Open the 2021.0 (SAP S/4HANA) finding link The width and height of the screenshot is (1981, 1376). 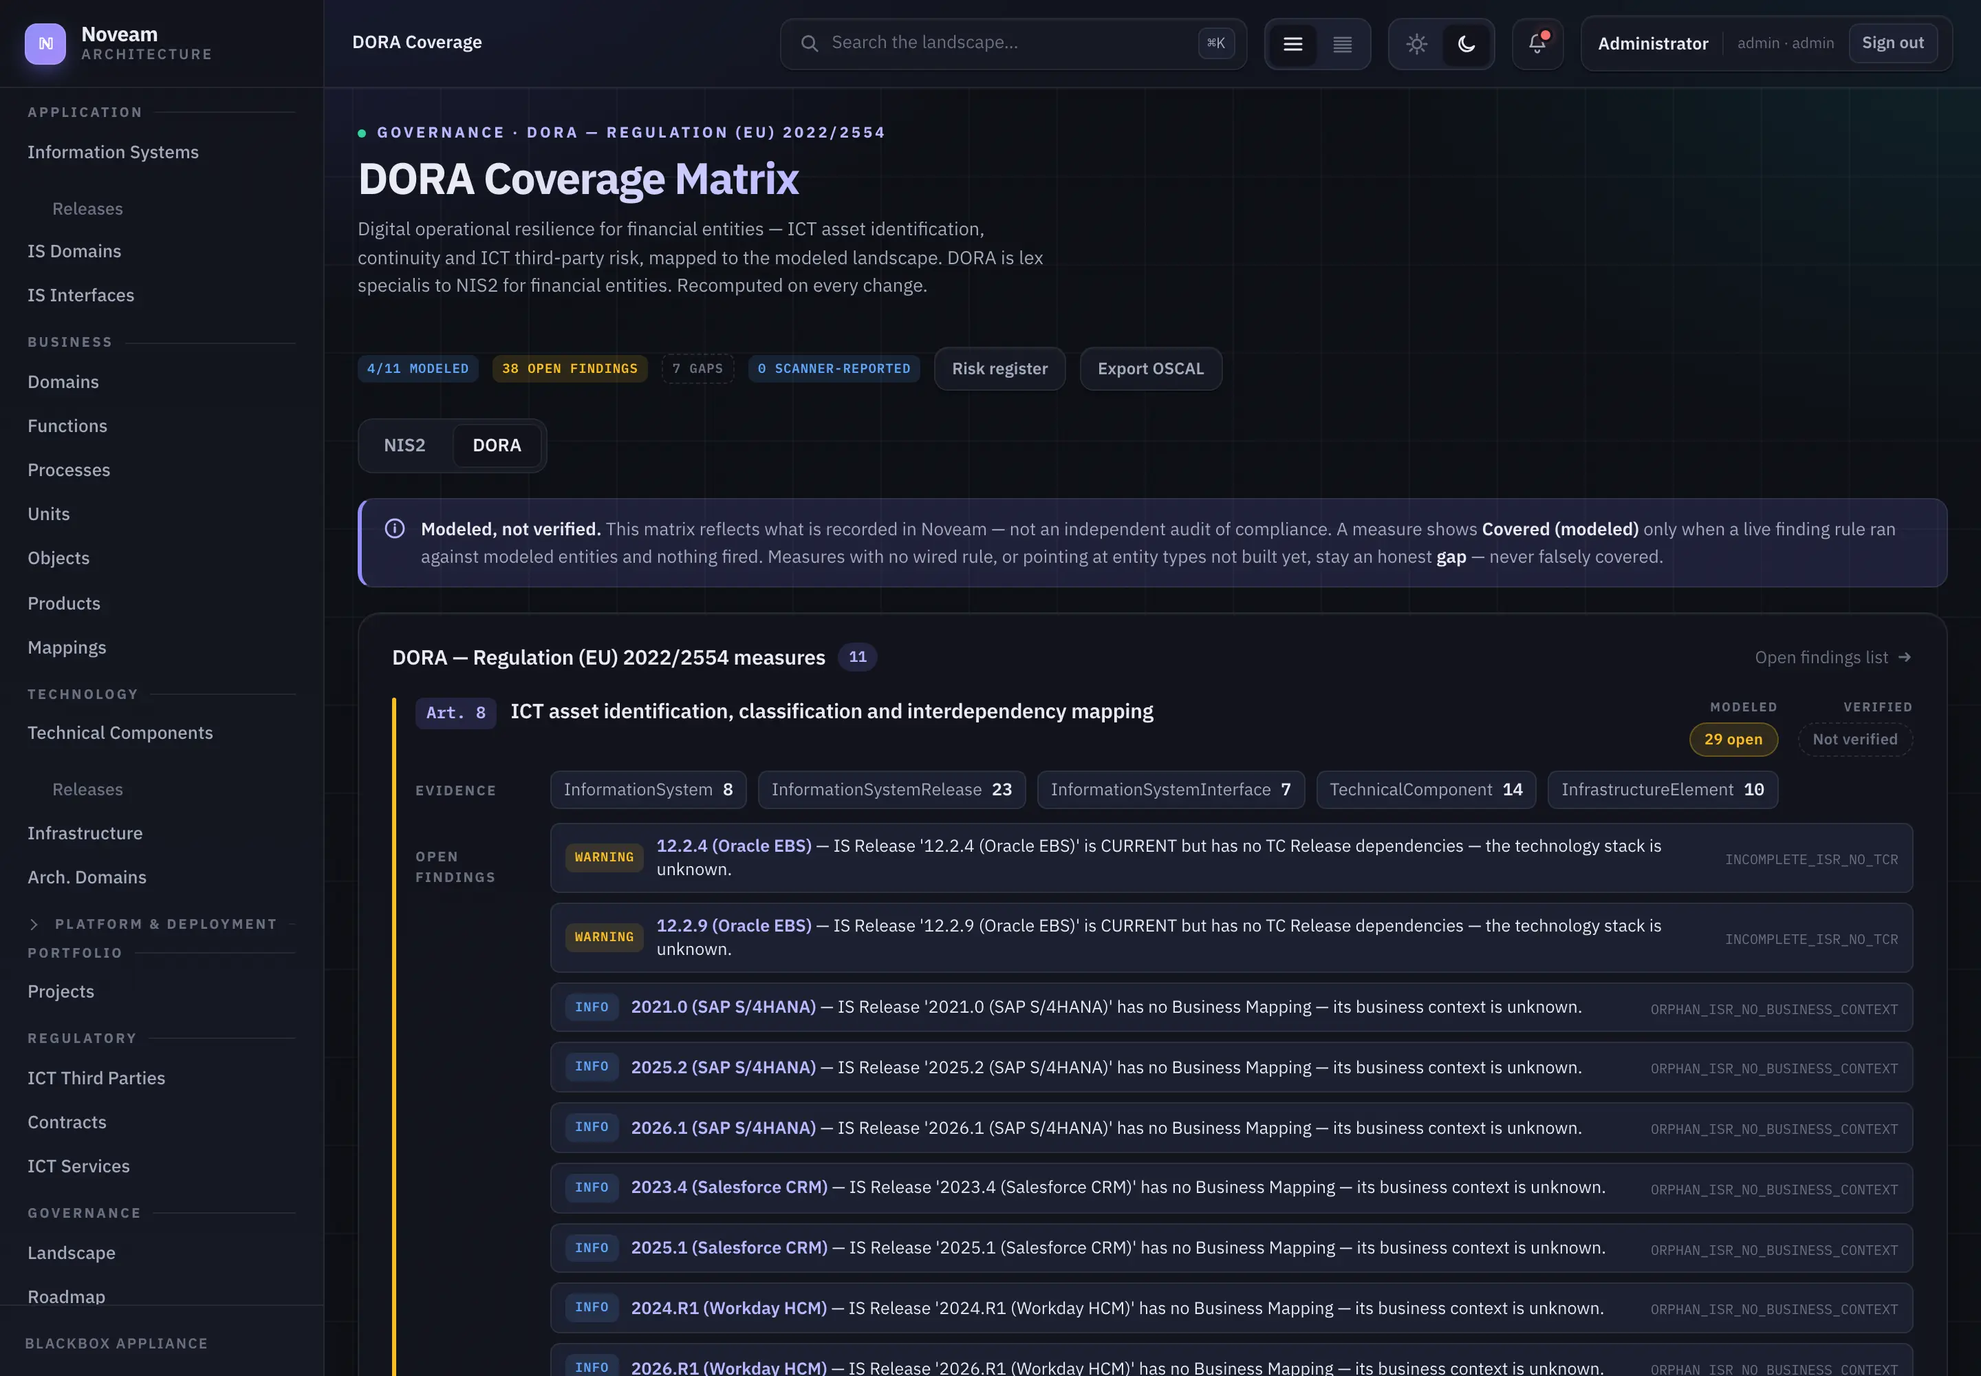click(x=723, y=1007)
